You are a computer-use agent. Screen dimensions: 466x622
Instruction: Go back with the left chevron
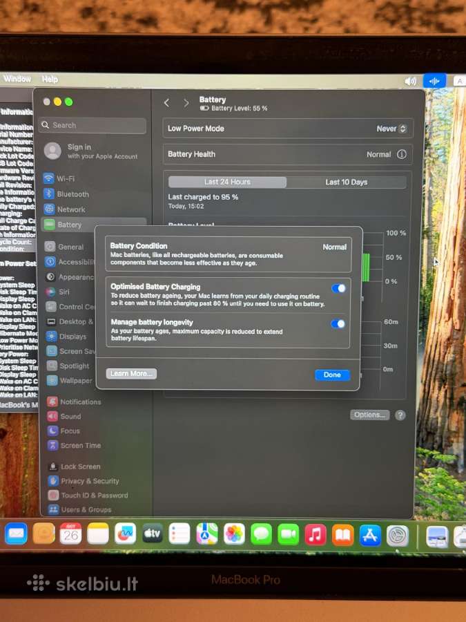click(167, 103)
